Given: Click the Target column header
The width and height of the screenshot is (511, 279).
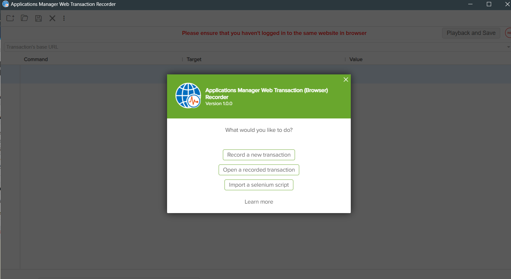Looking at the screenshot, I should [x=194, y=59].
